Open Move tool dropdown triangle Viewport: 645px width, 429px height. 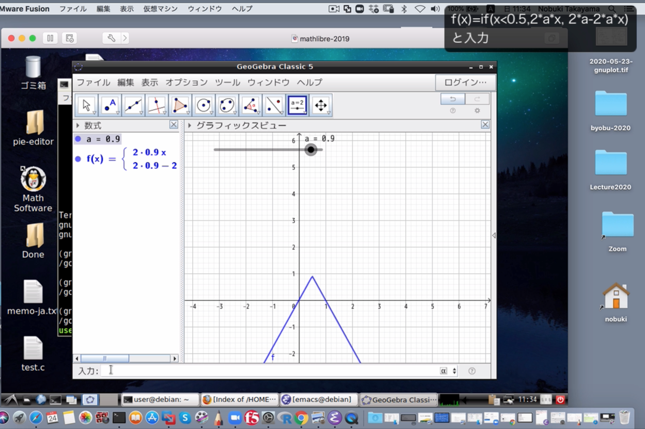(94, 113)
